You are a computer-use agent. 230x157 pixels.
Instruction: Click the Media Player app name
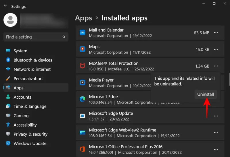tap(101, 80)
